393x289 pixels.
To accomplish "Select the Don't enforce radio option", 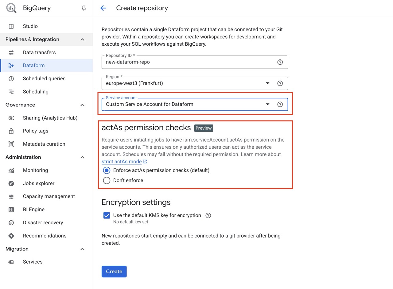I will [107, 181].
